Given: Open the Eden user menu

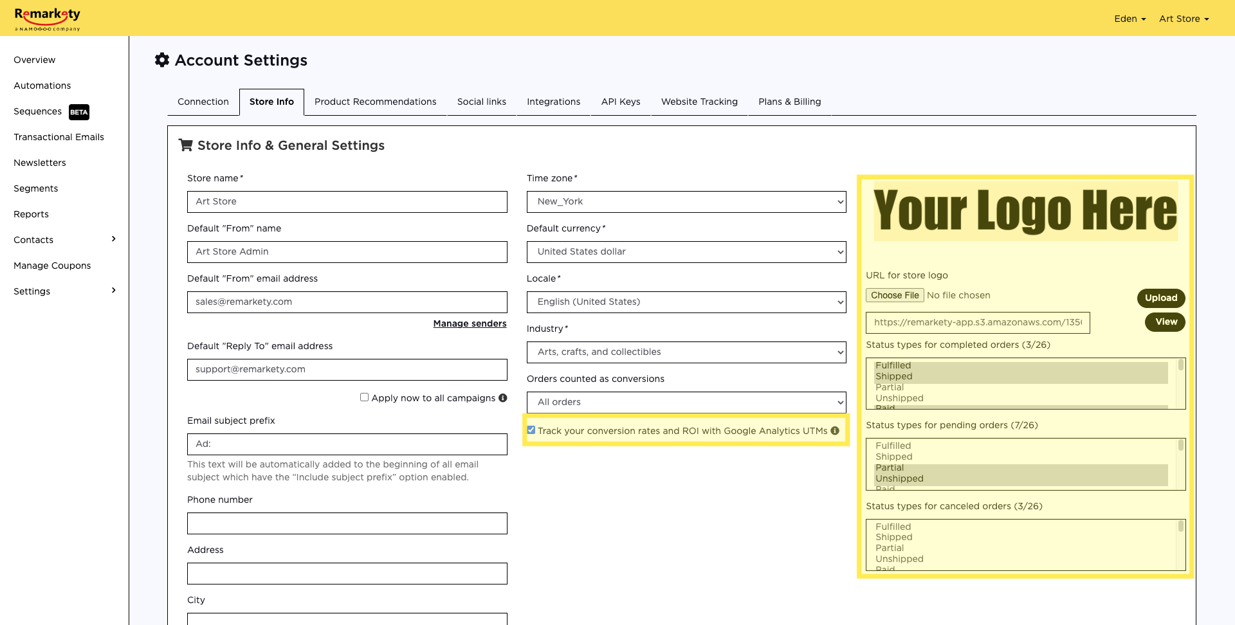Looking at the screenshot, I should point(1130,19).
